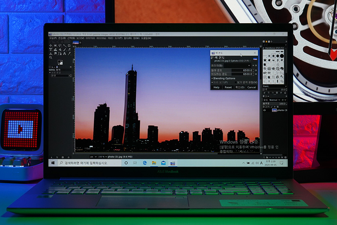Select the Unified Transform tool
The image size is (337, 225).
(x=51, y=49)
